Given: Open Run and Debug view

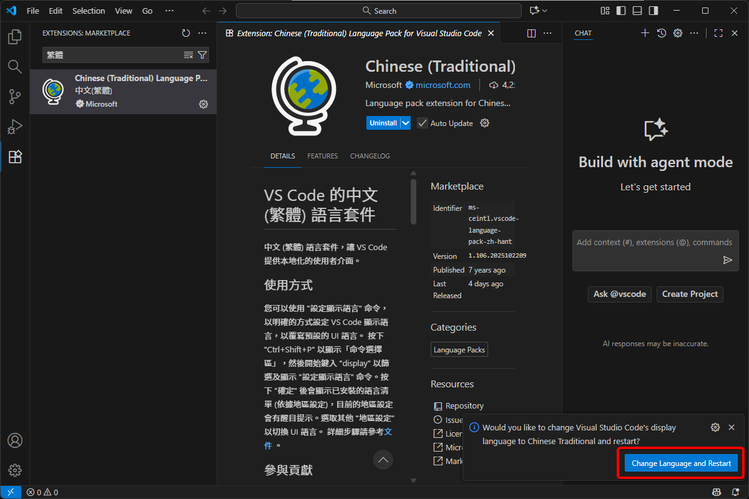Looking at the screenshot, I should (15, 127).
